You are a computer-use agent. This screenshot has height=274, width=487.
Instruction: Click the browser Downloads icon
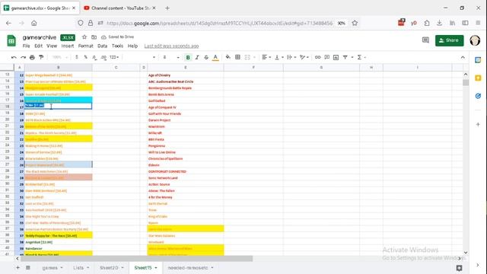click(439, 23)
